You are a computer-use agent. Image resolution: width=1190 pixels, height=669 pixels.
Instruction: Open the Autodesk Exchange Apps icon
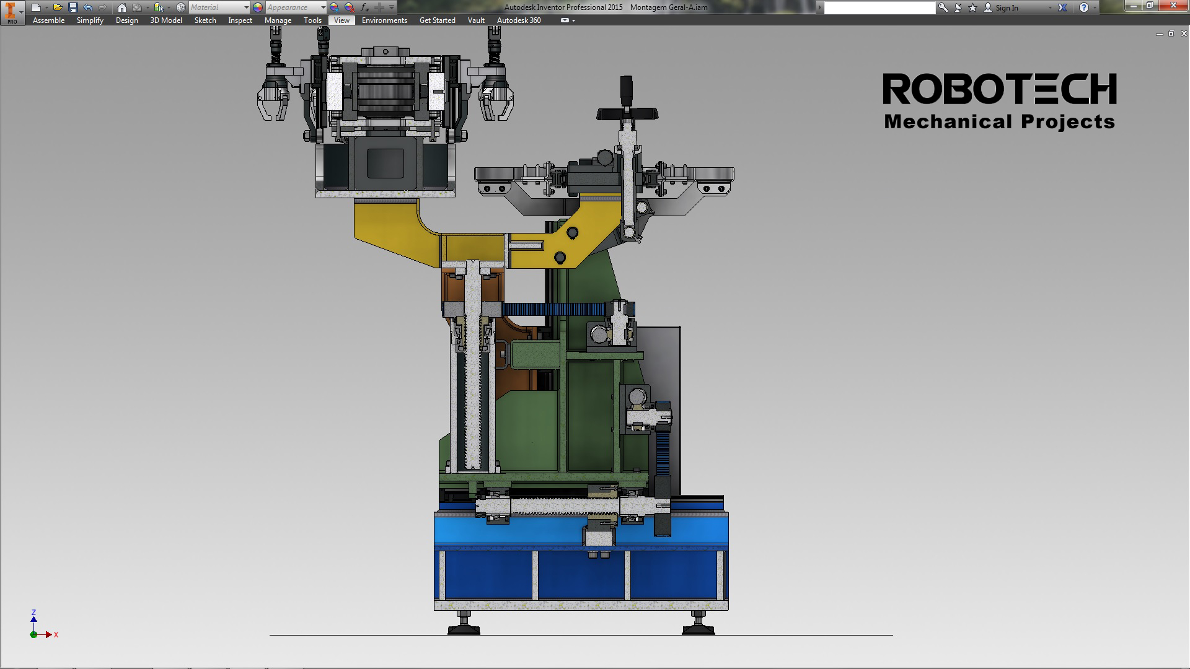tap(1062, 7)
